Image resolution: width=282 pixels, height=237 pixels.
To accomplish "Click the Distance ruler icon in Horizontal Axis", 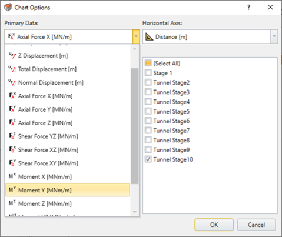I will pos(150,36).
